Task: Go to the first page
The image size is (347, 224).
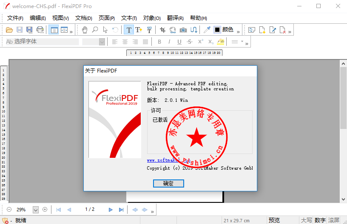Action: (x=59, y=210)
